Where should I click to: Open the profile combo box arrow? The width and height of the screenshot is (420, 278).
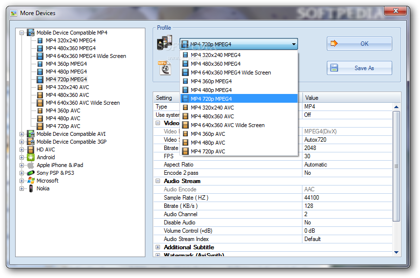point(294,44)
